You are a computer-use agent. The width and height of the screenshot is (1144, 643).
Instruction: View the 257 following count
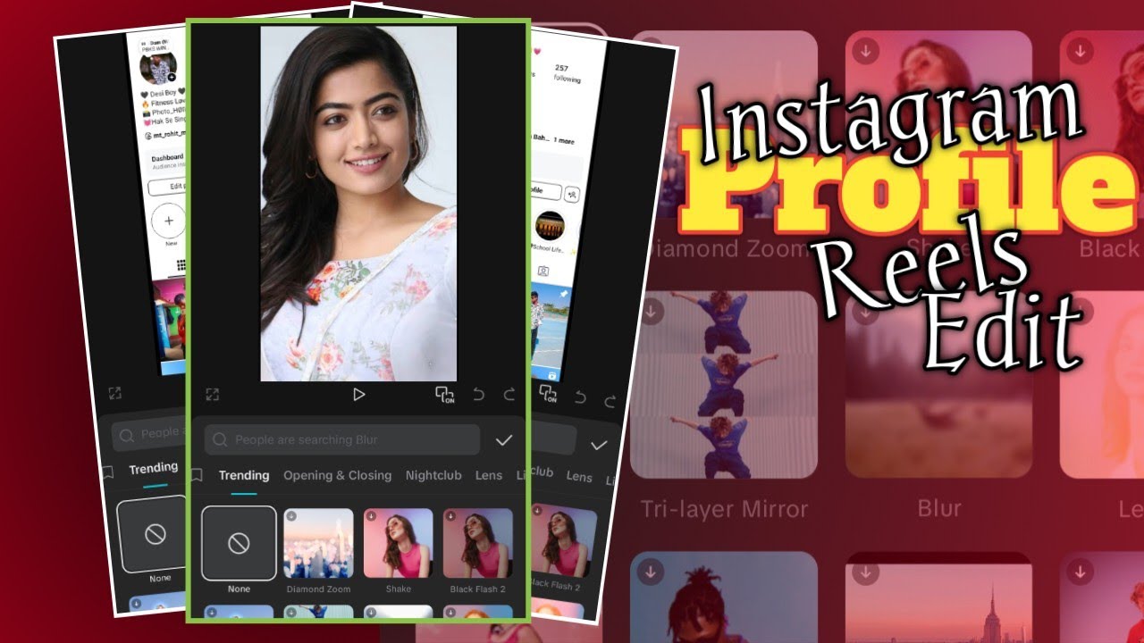point(565,73)
